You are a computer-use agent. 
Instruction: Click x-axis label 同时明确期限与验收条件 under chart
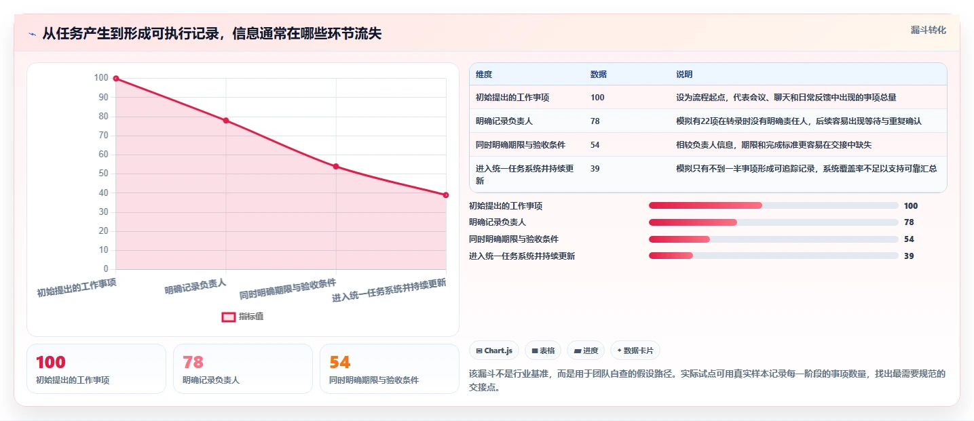[x=288, y=289]
